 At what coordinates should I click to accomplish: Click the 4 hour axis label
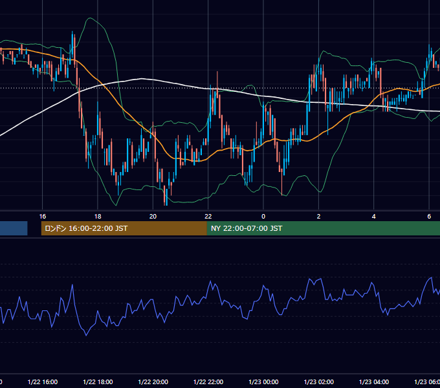pos(374,217)
